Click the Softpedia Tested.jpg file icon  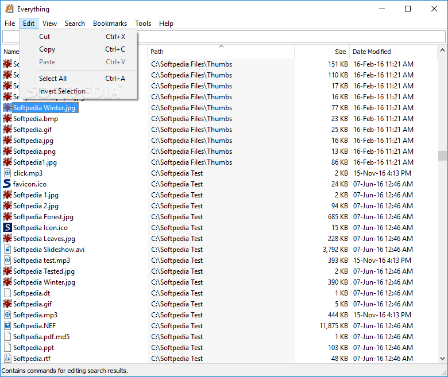[7, 271]
